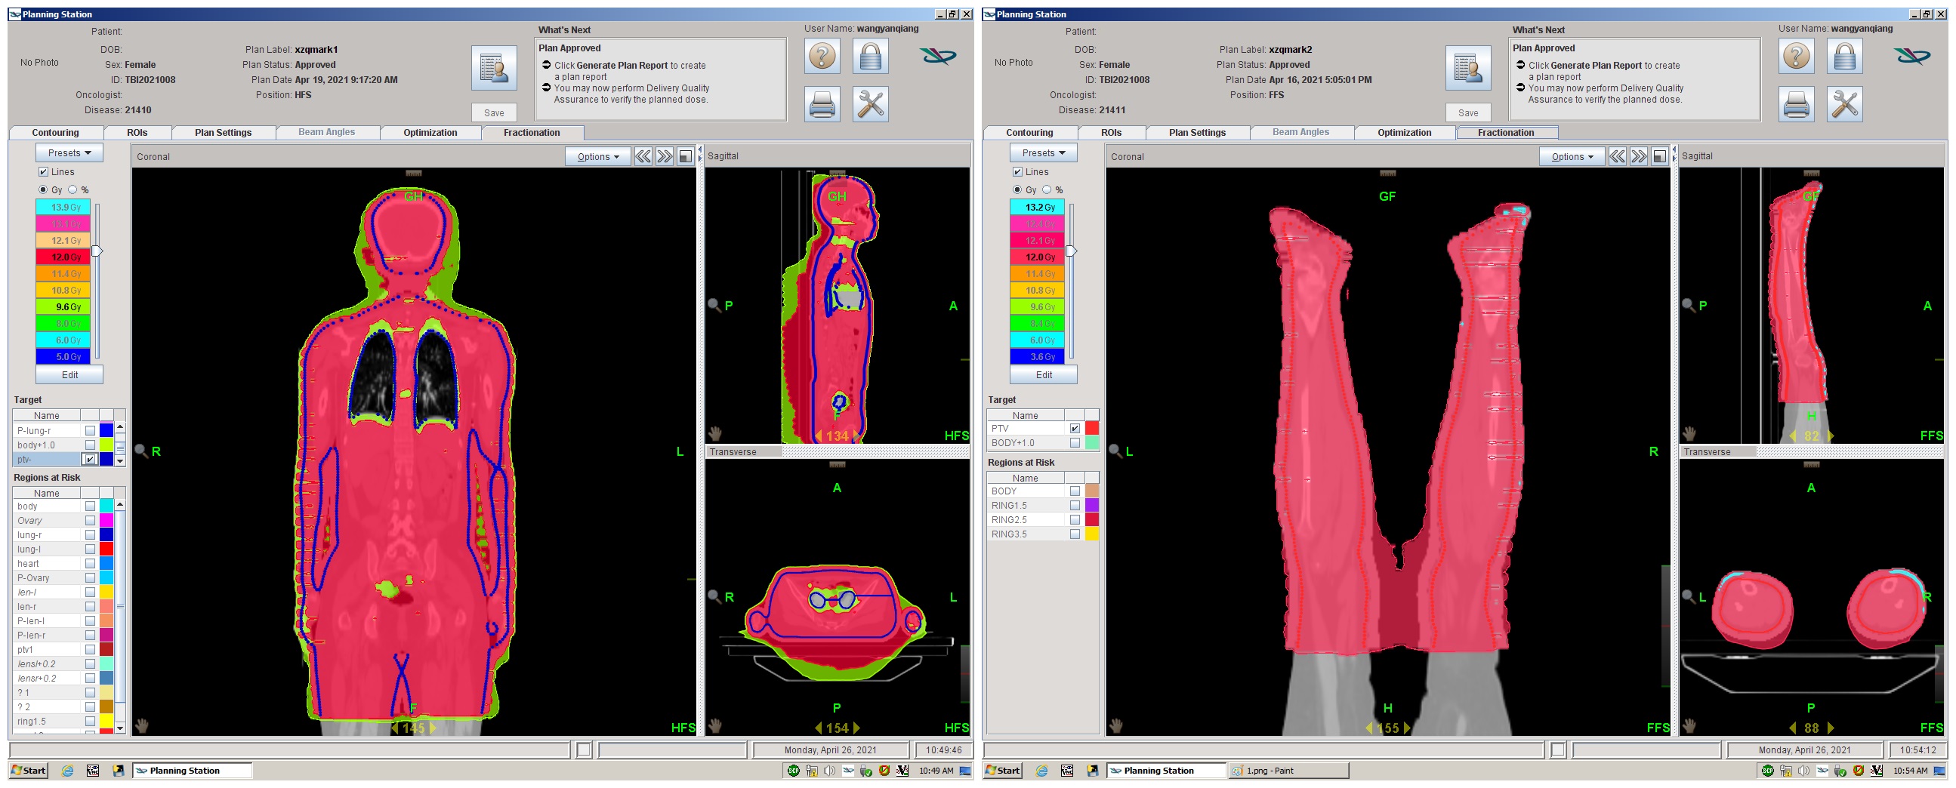Open wrench tools icon in xzqmark1 window
Viewport: 1956px width, 788px height.
click(870, 104)
